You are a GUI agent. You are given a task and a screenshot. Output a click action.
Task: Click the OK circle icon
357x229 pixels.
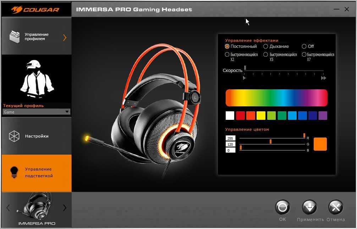point(282,208)
